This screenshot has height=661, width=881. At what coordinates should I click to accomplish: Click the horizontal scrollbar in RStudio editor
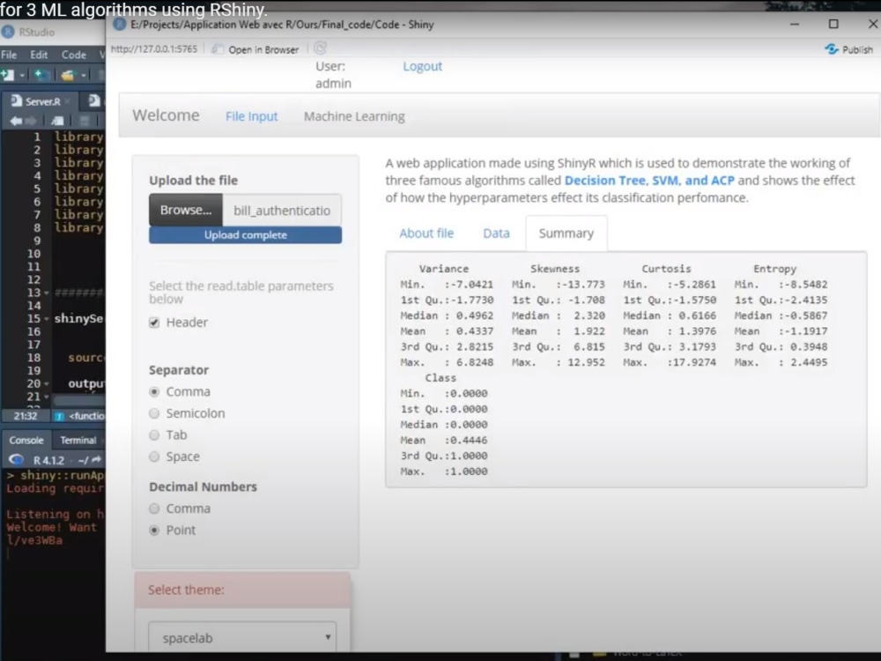(x=78, y=400)
